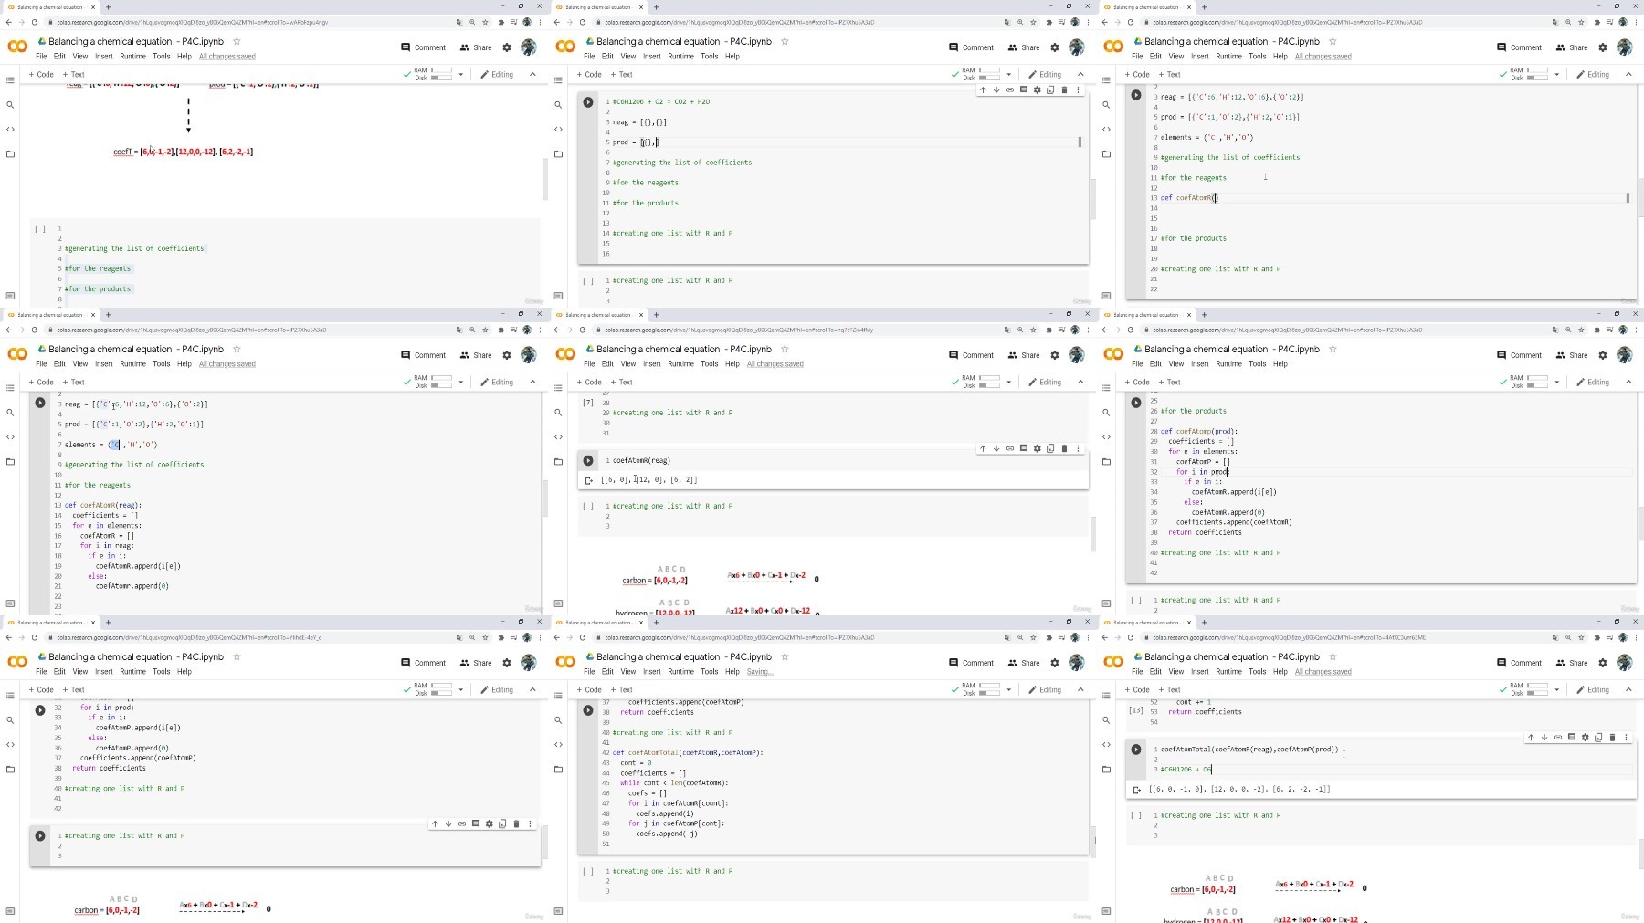
Task: Open RAM Disk dropdown arrow in 'reag = [{},{}]' window
Action: tap(1008, 74)
